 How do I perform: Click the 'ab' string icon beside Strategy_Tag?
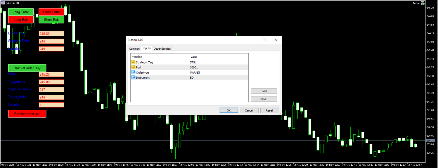(x=133, y=62)
